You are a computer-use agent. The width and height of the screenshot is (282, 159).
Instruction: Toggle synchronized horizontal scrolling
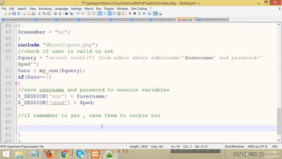tap(93, 14)
